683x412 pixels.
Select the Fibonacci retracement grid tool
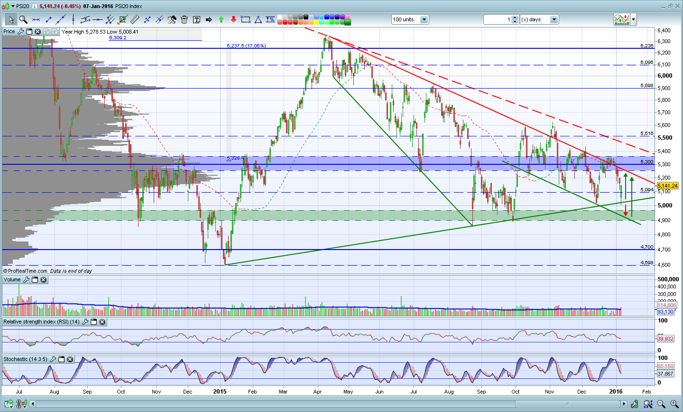click(x=122, y=19)
